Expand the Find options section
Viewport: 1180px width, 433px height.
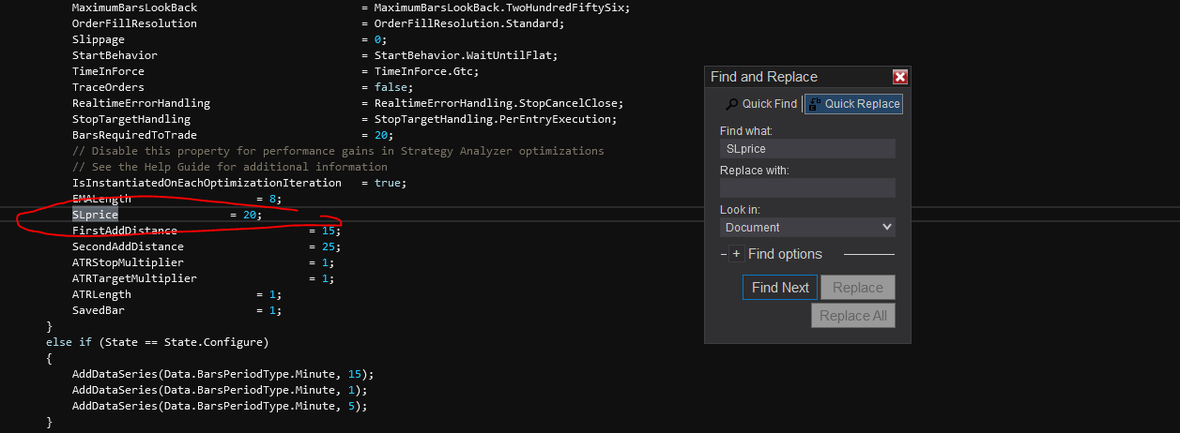[736, 254]
